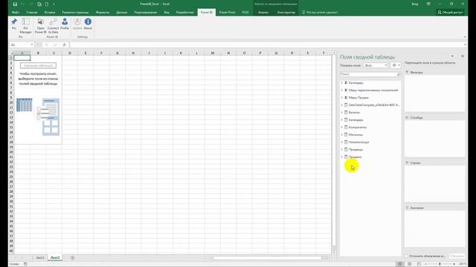Click the Share person icon button
476x267 pixels.
(450, 13)
